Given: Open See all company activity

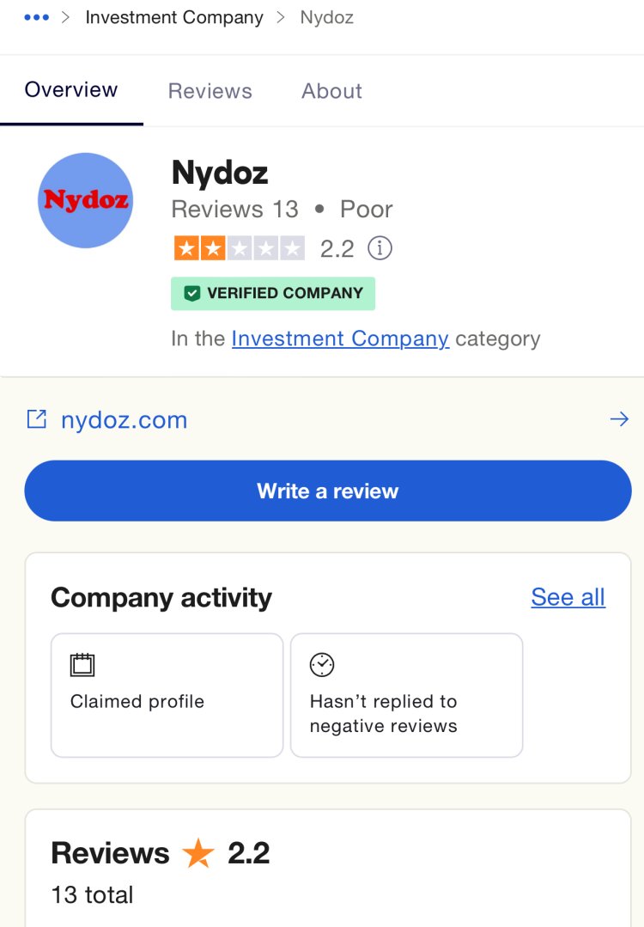Looking at the screenshot, I should pyautogui.click(x=568, y=597).
